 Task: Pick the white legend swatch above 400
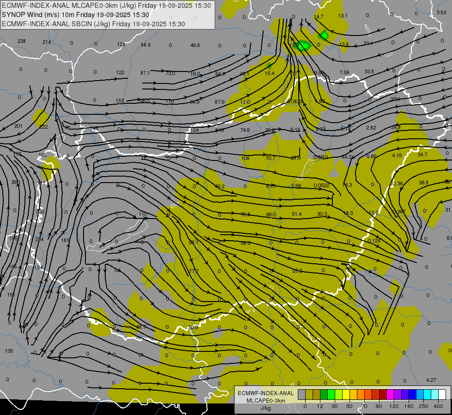click(x=442, y=394)
